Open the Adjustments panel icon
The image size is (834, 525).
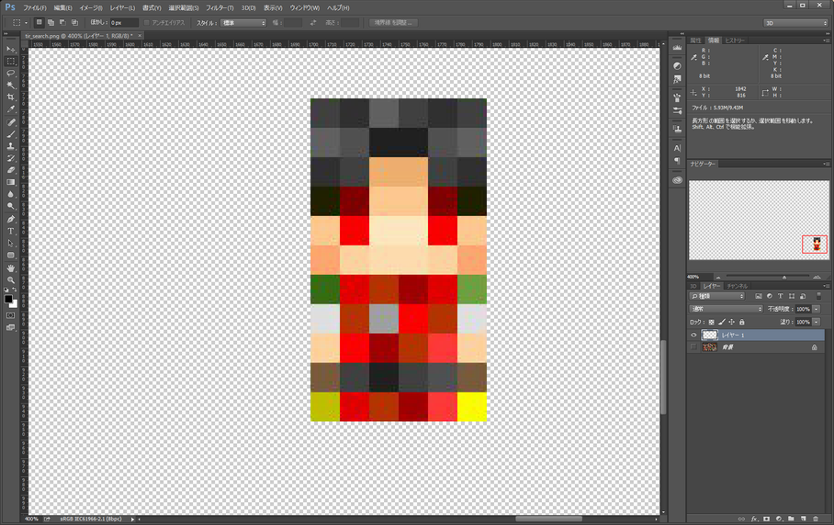pyautogui.click(x=677, y=66)
